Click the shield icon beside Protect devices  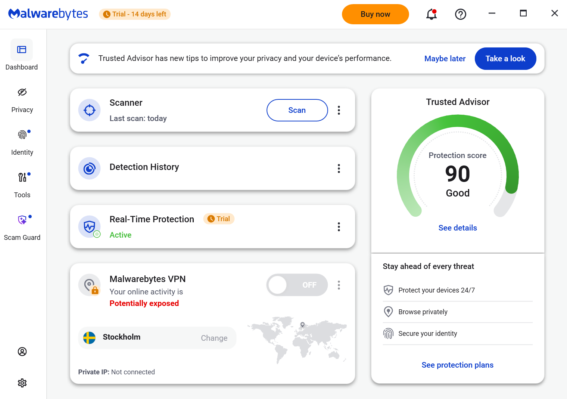click(388, 290)
